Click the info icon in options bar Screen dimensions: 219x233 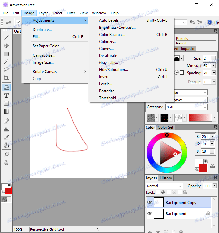coord(210,22)
